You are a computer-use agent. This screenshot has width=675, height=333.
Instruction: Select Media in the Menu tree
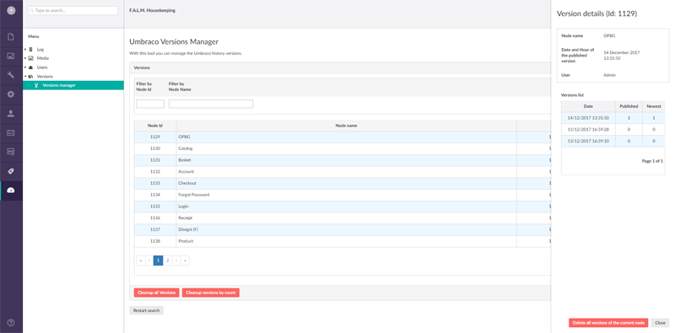43,58
